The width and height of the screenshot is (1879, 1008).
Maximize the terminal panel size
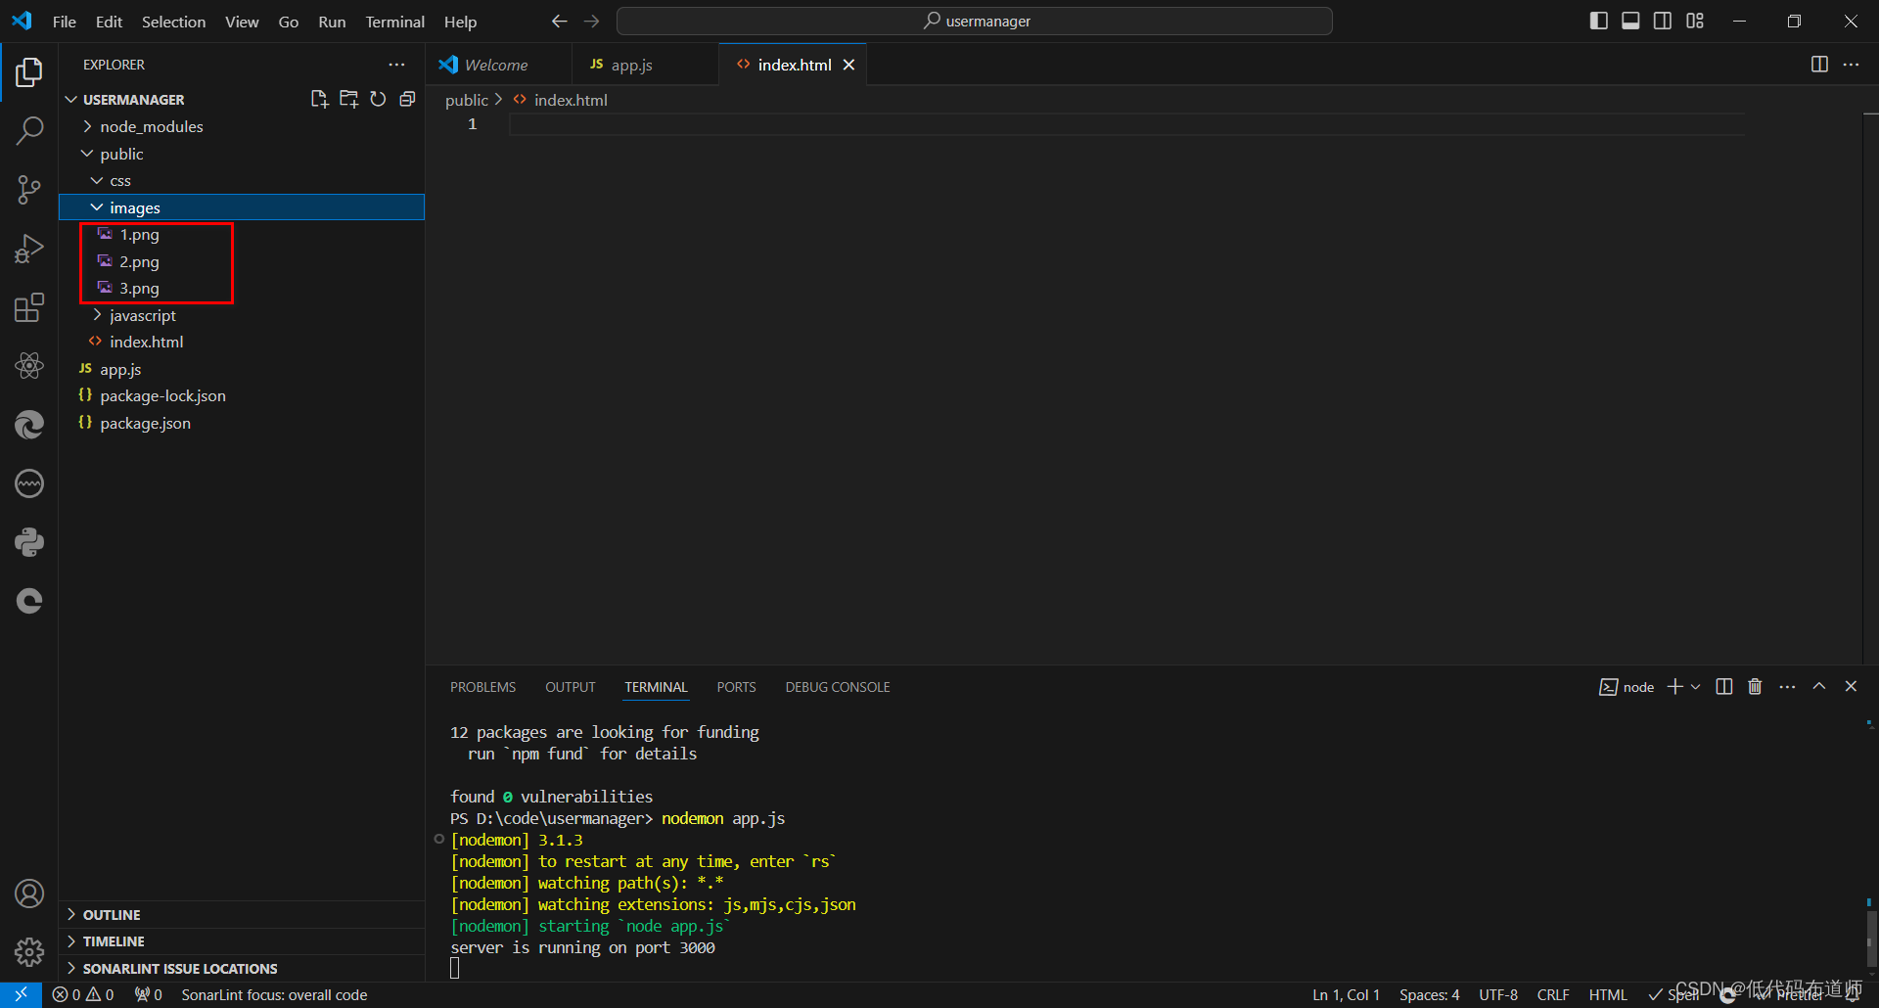tap(1819, 687)
